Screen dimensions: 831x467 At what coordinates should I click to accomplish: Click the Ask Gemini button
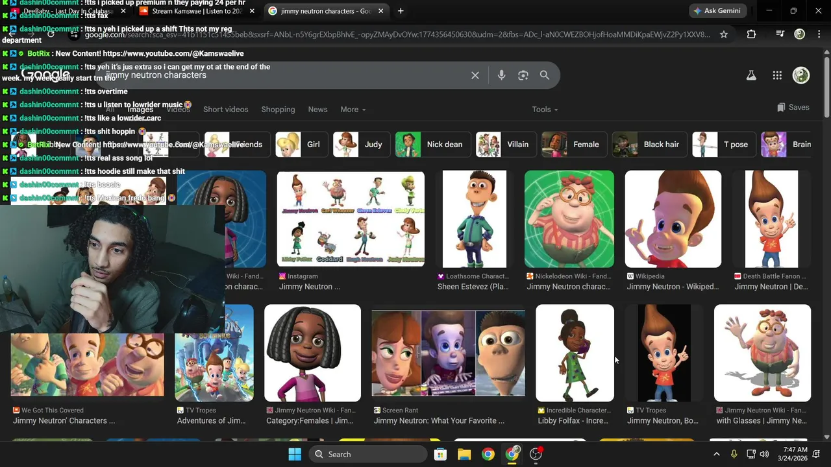719,11
